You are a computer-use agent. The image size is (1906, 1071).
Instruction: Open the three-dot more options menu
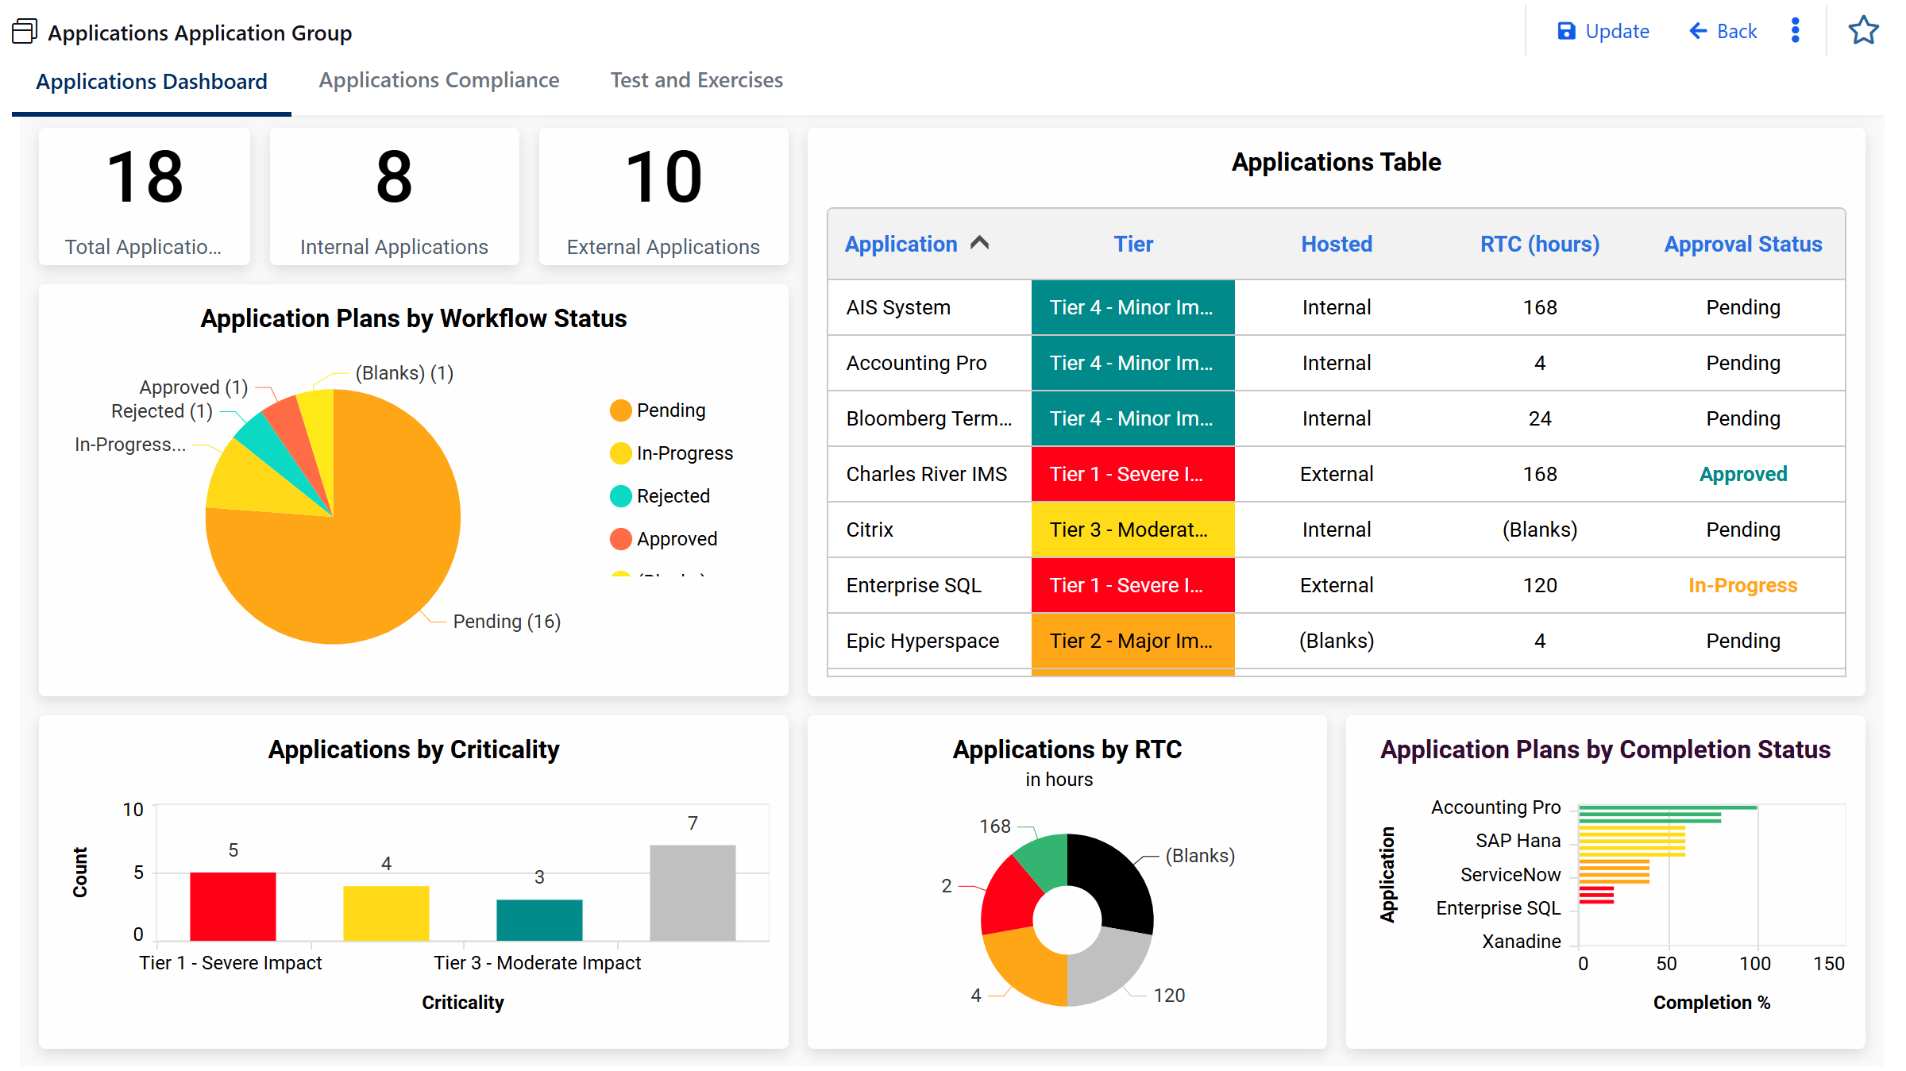[x=1795, y=31]
